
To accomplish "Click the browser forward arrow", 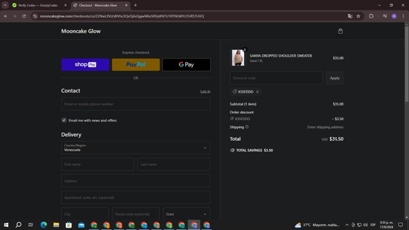I will [x=15, y=16].
